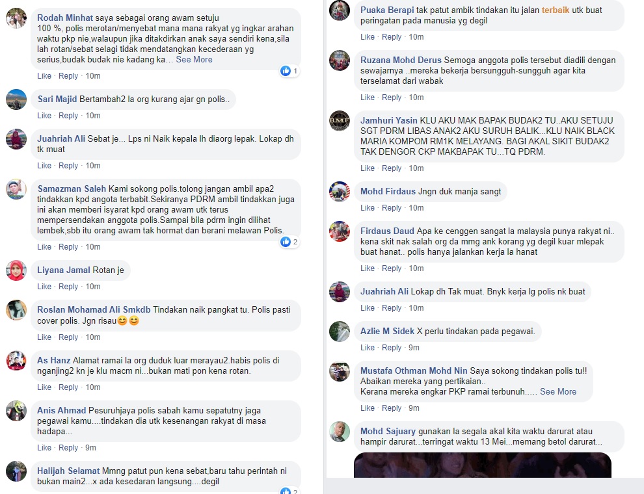Open Rodah Minhat's profile picture

[16, 18]
